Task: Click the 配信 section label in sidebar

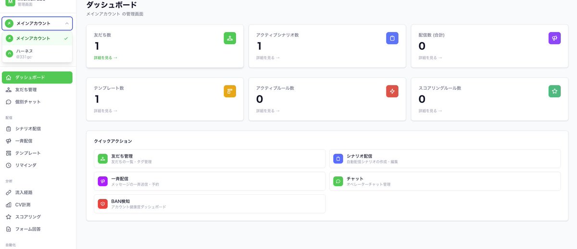Action: point(9,117)
